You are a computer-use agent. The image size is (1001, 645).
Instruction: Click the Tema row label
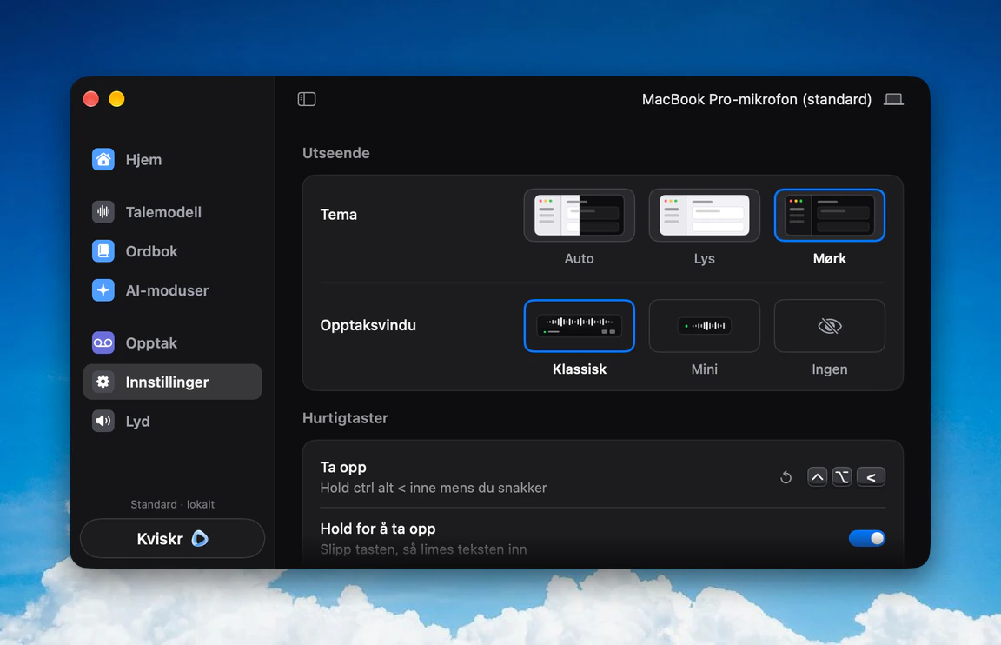[338, 215]
